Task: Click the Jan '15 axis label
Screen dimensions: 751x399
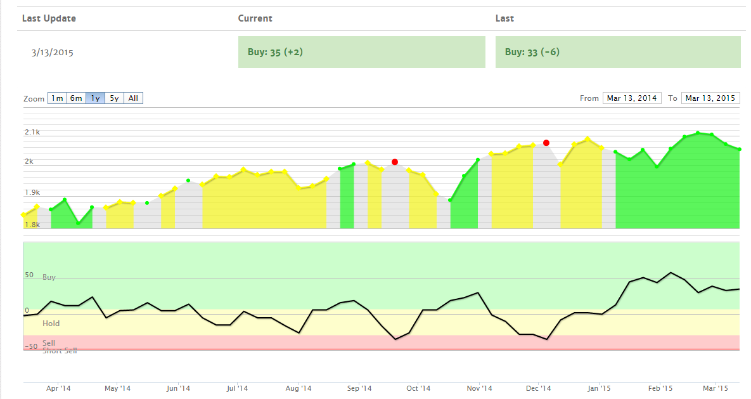Action: tap(599, 388)
